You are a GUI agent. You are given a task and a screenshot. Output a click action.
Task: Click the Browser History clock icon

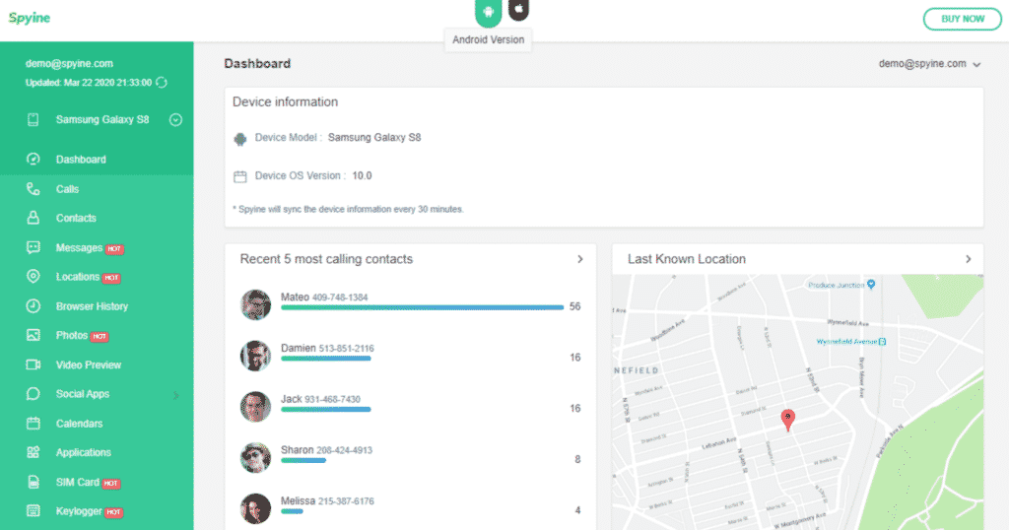pyautogui.click(x=34, y=306)
